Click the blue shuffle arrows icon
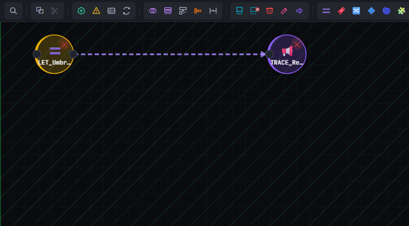This screenshot has width=409, height=226. pyautogui.click(x=356, y=11)
